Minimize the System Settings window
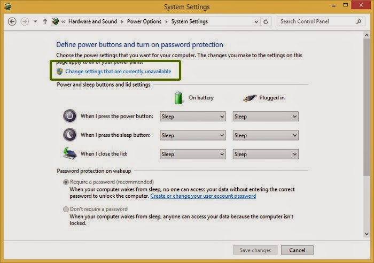 [x=334, y=6]
